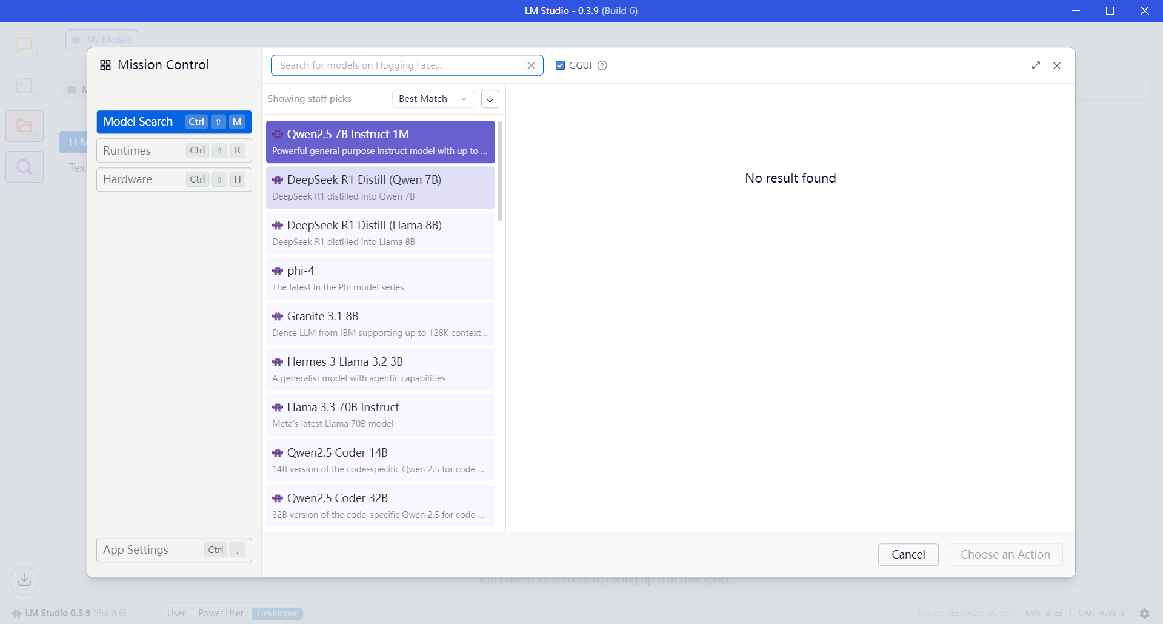The image size is (1163, 624).
Task: Click the 'Showing staff picks' label
Action: coord(309,99)
